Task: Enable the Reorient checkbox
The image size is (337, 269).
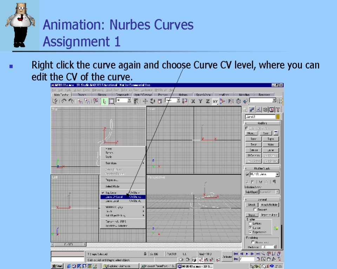Action: 255,209
